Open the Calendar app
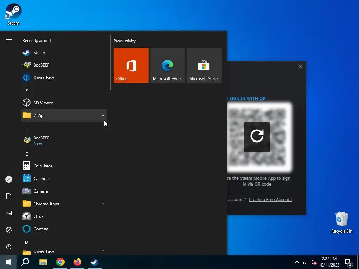 64,178
